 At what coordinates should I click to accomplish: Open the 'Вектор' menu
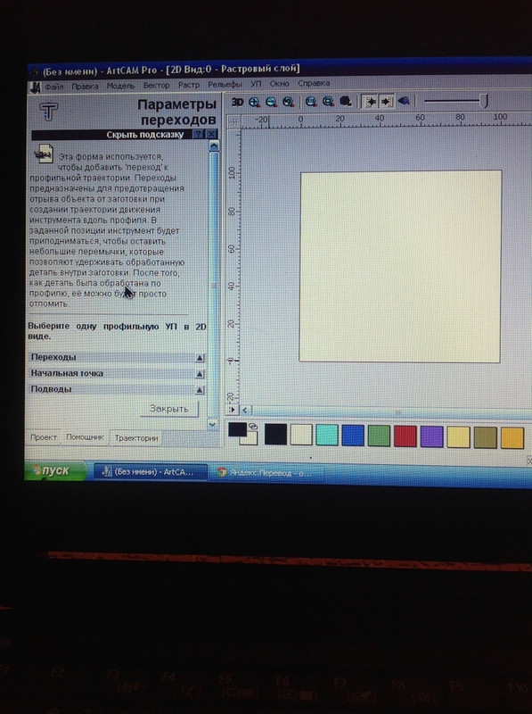(157, 85)
